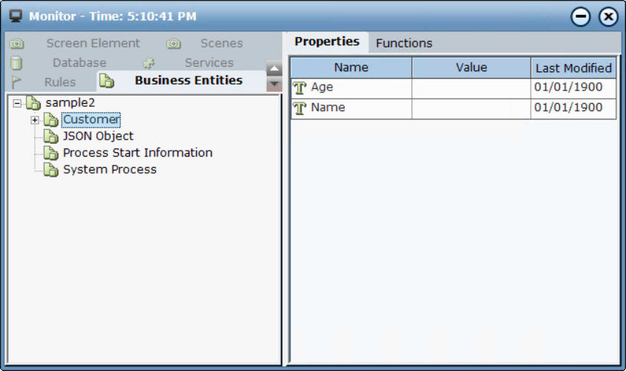Click the Name property type icon

(300, 108)
